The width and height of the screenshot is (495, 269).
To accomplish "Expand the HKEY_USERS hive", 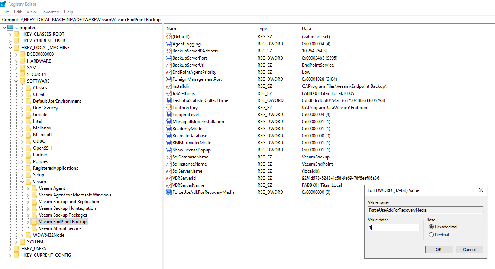I will [10, 249].
